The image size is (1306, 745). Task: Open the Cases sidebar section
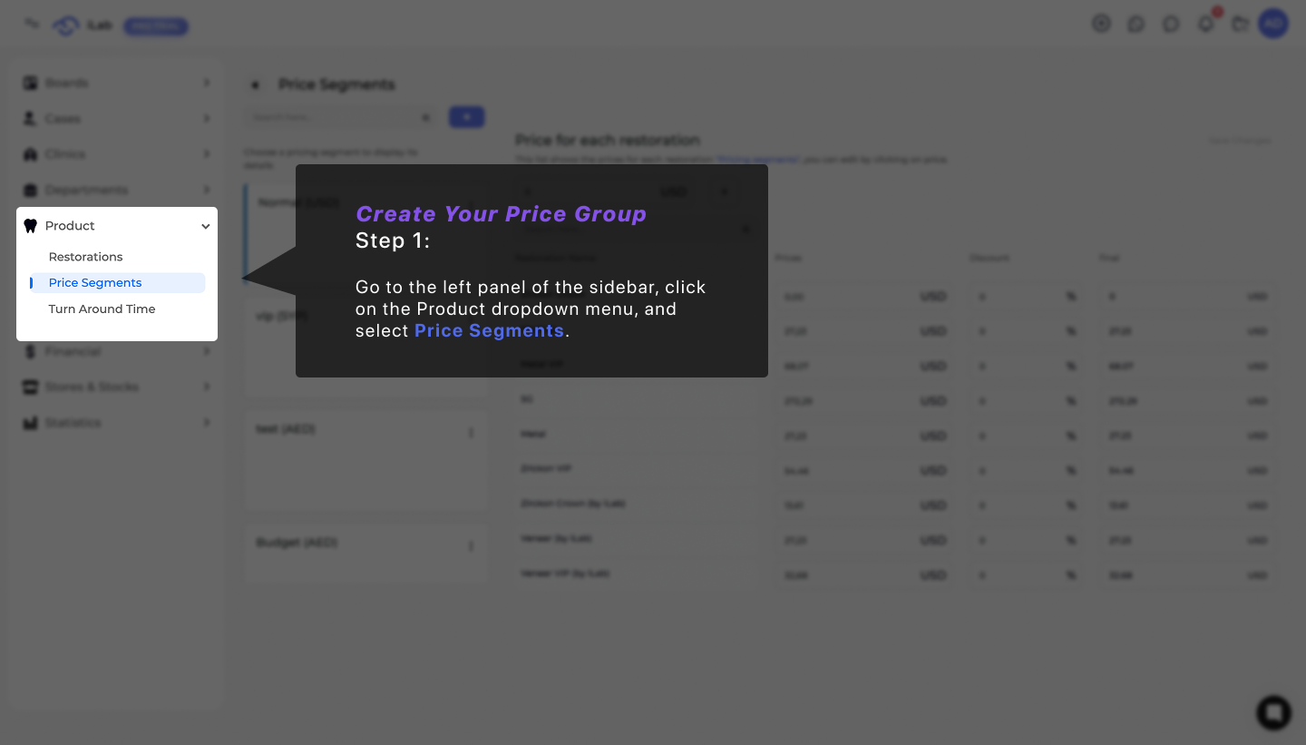pos(117,119)
